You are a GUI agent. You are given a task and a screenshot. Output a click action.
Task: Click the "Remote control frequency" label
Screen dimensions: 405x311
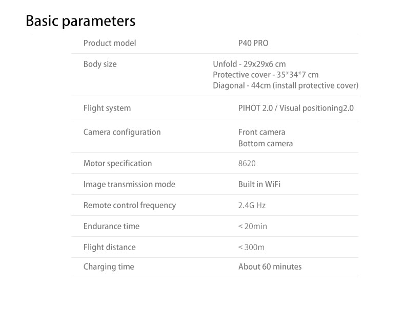pyautogui.click(x=130, y=205)
